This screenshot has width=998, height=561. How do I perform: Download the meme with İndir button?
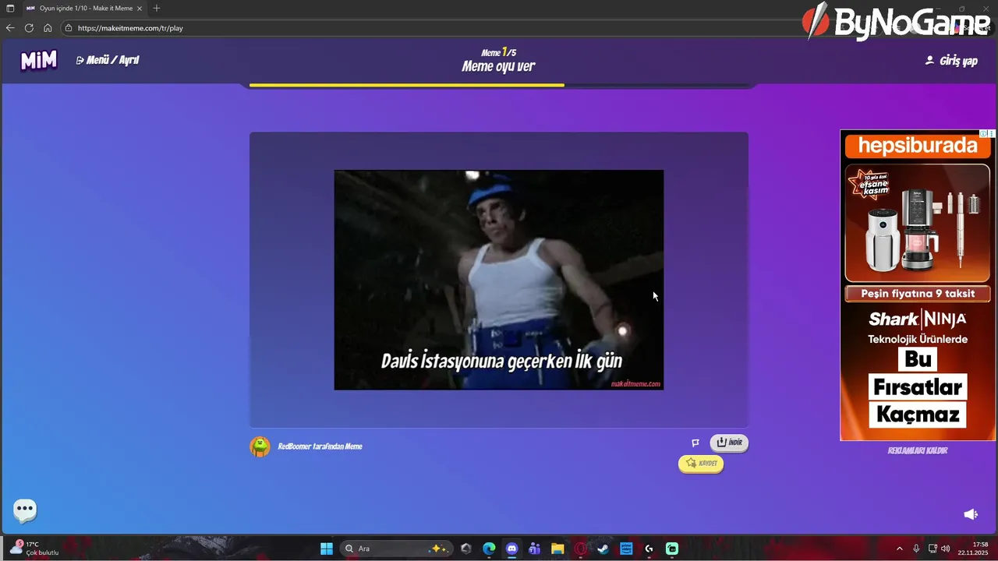click(729, 443)
